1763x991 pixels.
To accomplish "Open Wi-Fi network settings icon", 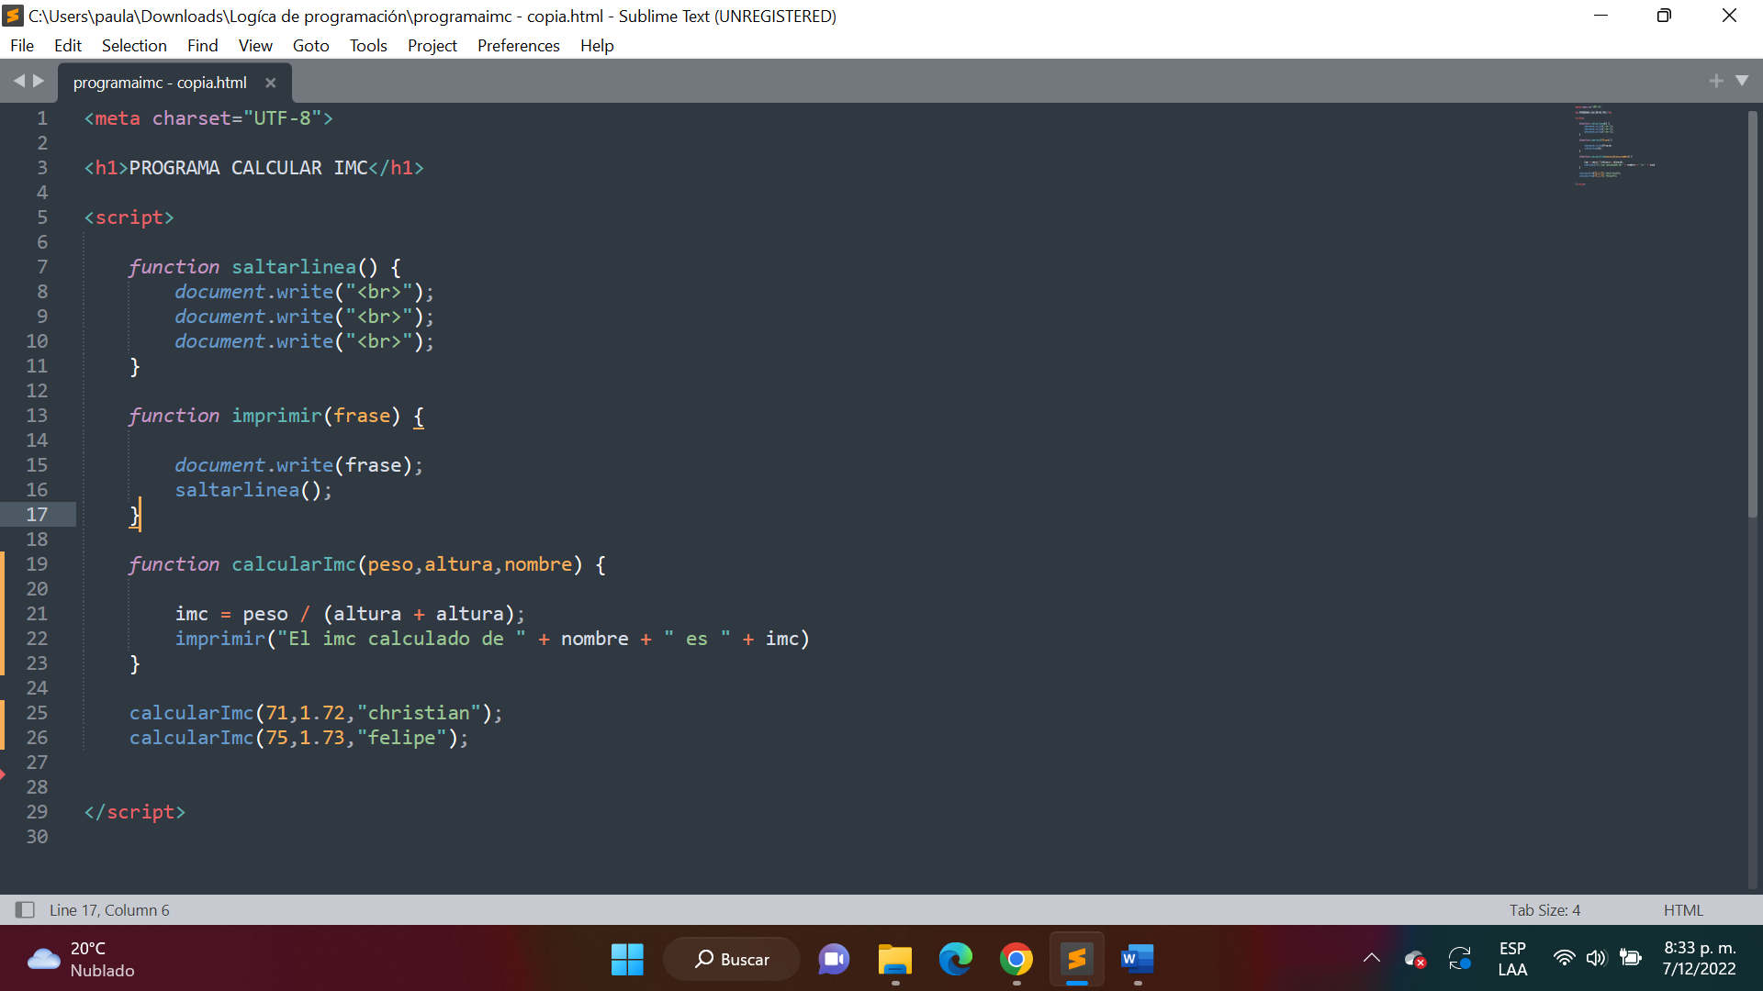I will tap(1564, 958).
